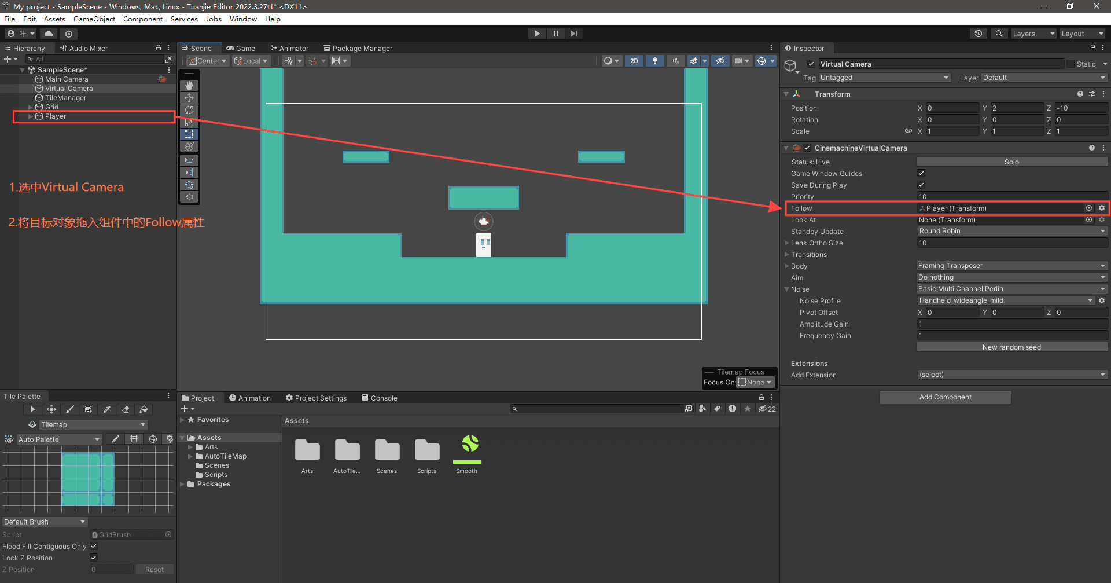Toggle 2D view mode in Scene
Image resolution: width=1111 pixels, height=583 pixels.
pyautogui.click(x=634, y=61)
